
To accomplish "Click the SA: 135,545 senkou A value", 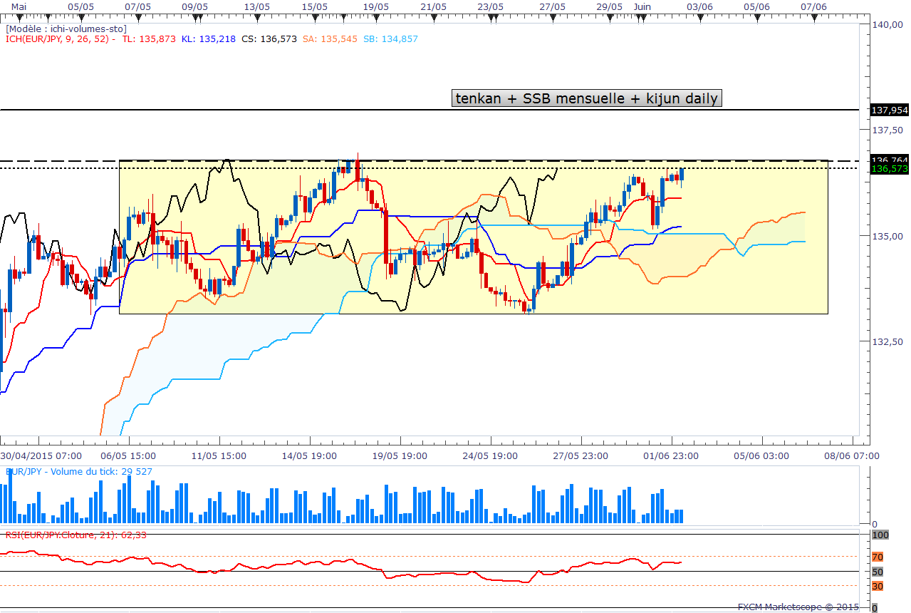I will point(330,38).
